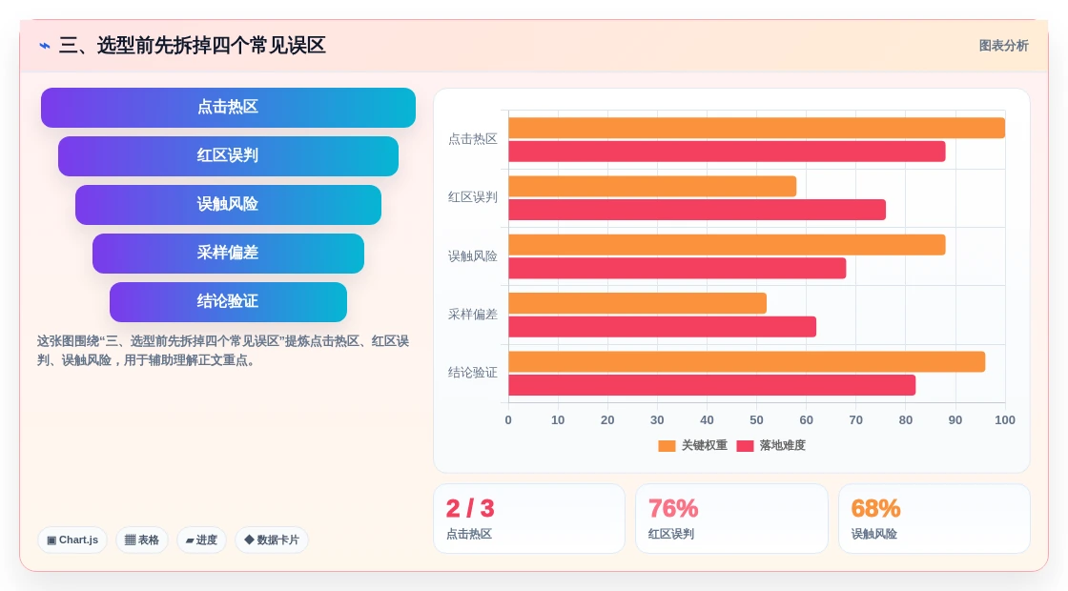The width and height of the screenshot is (1068, 591).
Task: Click the orange 结论验证 bar
Action: 747,361
